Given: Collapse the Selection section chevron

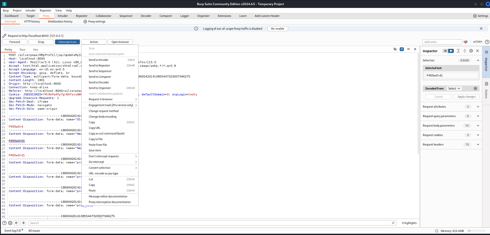Looking at the screenshot, I should pyautogui.click(x=478, y=60).
